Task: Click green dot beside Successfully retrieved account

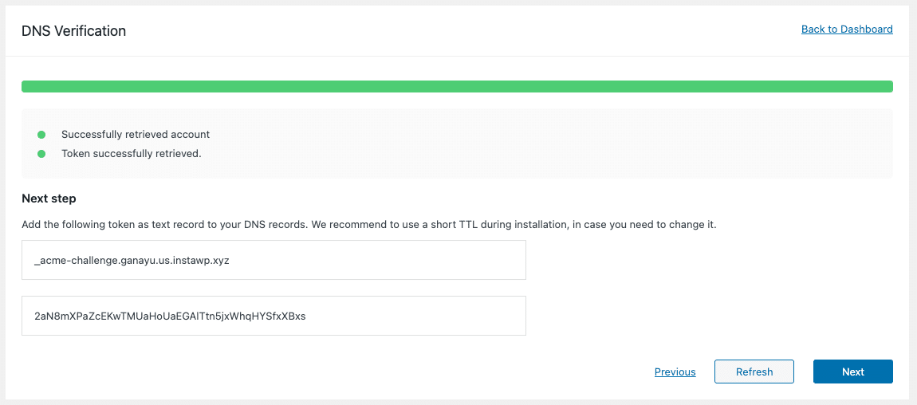Action: [41, 135]
